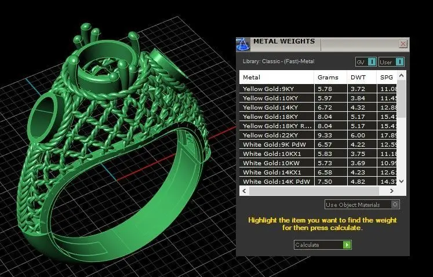
Task: Toggle the User library switch
Action: 392,62
